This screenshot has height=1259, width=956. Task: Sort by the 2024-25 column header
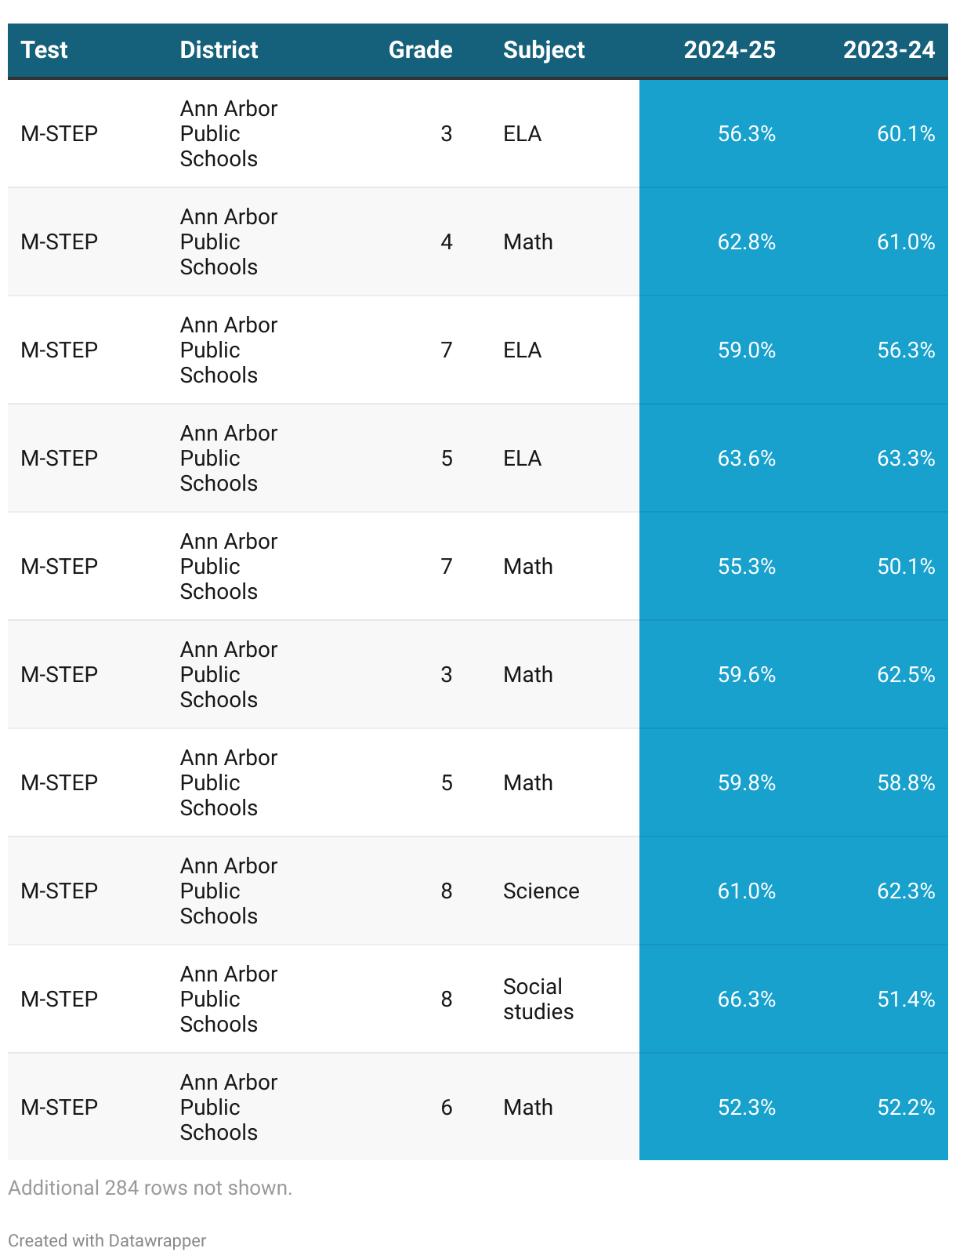coord(729,50)
